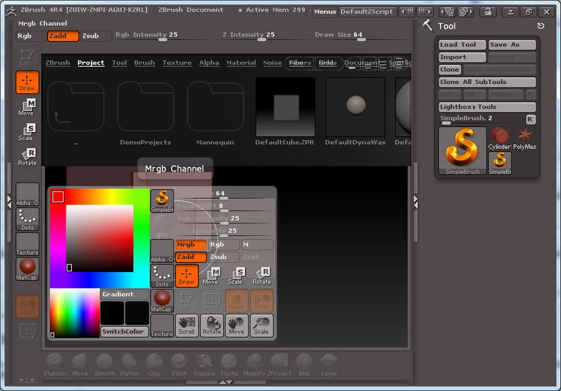Click the Draw button in popup palette
This screenshot has width=561, height=391.
187,276
